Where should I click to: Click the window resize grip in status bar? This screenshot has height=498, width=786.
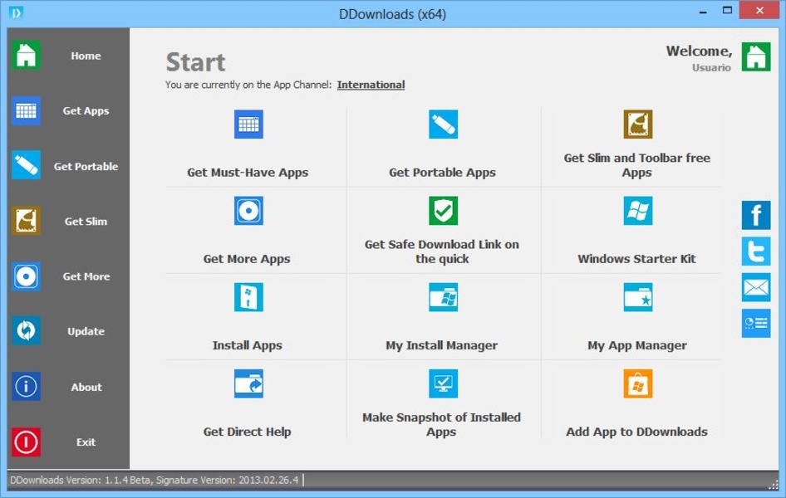(x=773, y=484)
